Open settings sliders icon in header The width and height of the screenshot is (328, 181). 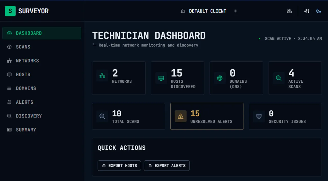(x=306, y=11)
